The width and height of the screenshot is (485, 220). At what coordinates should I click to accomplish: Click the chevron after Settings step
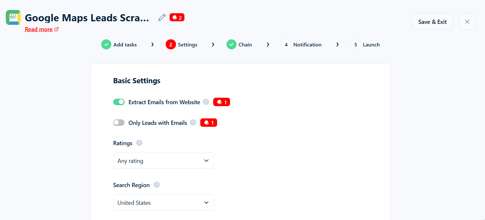pyautogui.click(x=213, y=45)
